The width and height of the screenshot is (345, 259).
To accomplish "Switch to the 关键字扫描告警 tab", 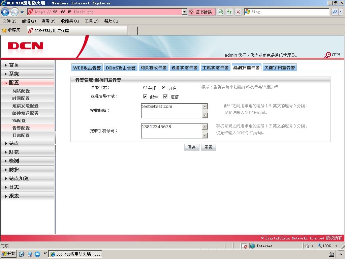I will (279, 67).
